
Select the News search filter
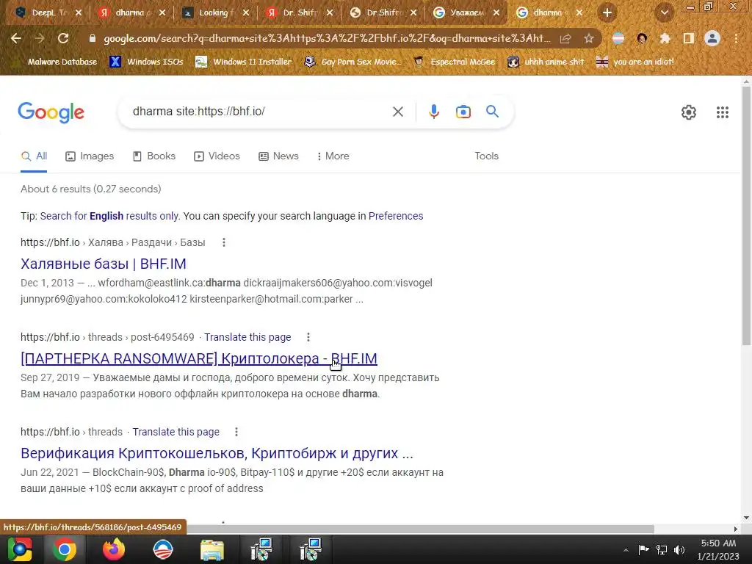pyautogui.click(x=278, y=156)
